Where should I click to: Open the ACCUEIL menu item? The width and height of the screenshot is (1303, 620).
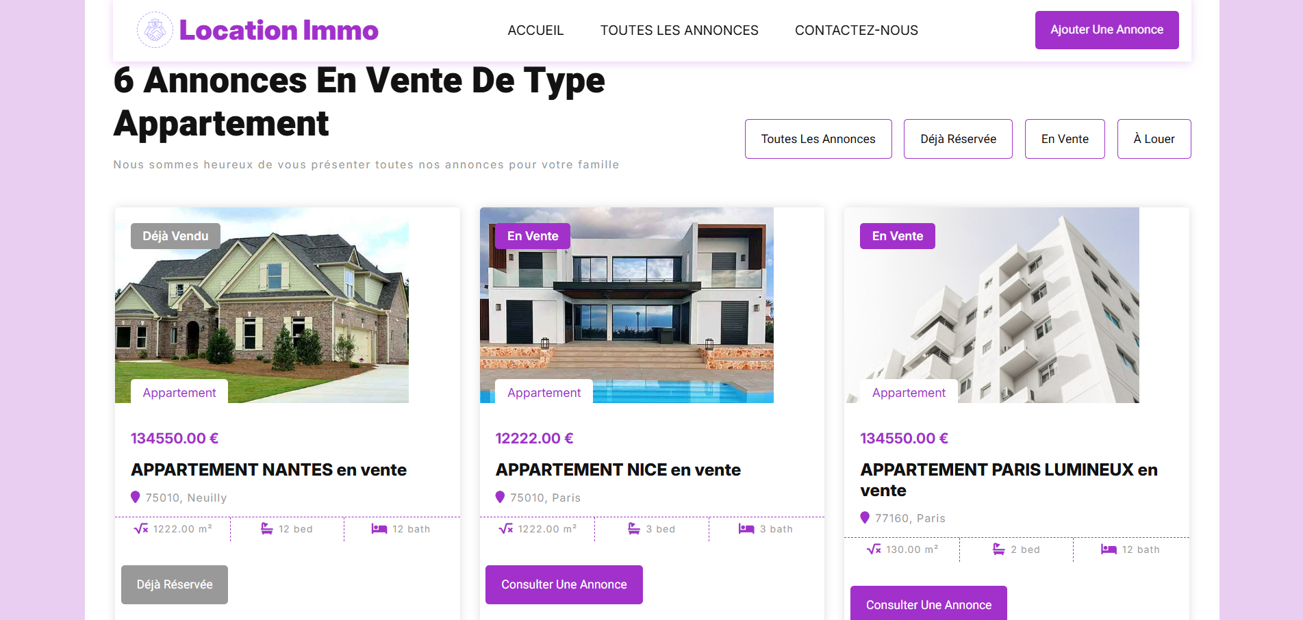tap(535, 30)
